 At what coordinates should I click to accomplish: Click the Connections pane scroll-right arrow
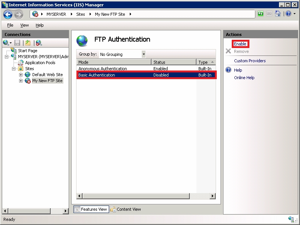click(x=65, y=211)
